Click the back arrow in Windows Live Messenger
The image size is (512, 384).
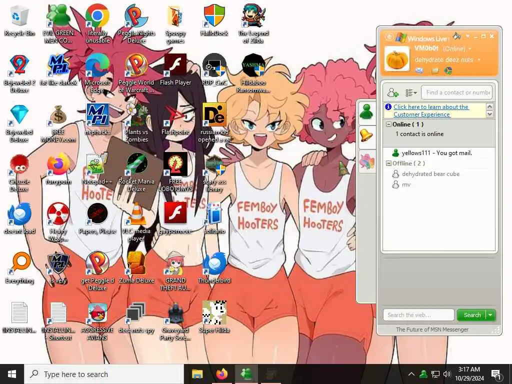(389, 37)
